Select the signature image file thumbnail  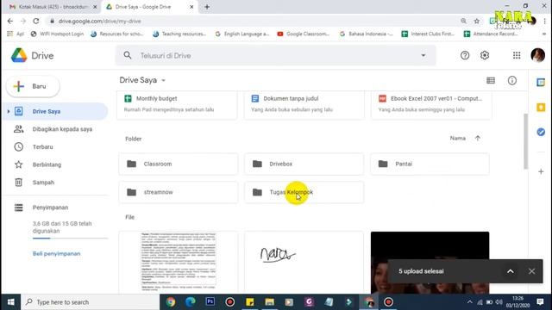coord(304,262)
